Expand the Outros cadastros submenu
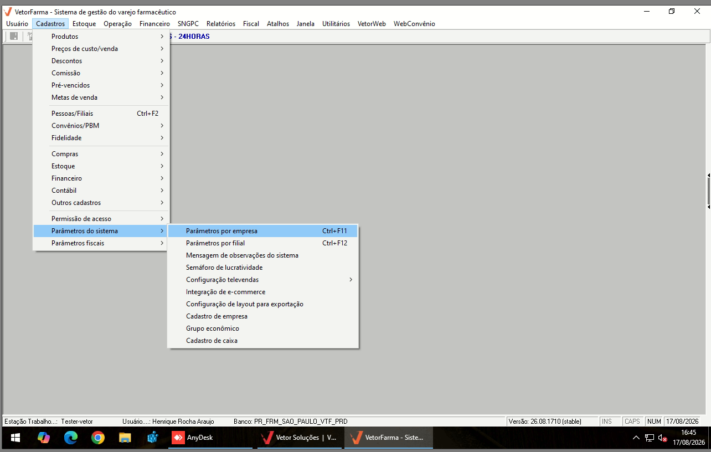Viewport: 711px width, 452px height. tap(102, 203)
